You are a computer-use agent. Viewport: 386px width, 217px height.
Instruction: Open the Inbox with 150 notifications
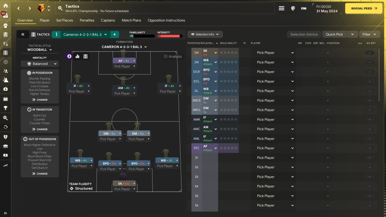(5, 15)
